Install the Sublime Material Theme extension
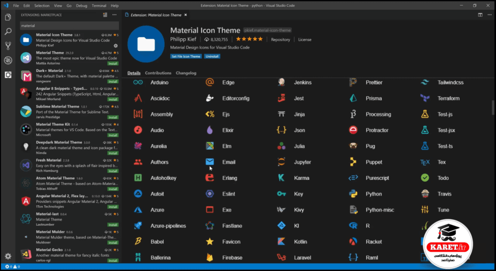Screen dimensions: 496x271 point(112,117)
